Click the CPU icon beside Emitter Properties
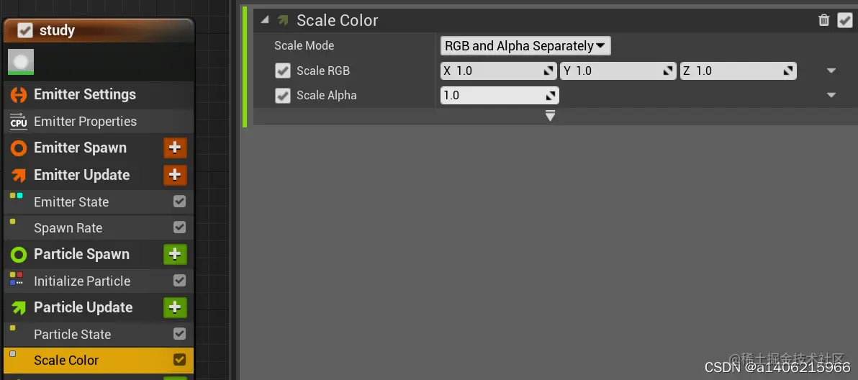This screenshot has height=380, width=858. [18, 122]
